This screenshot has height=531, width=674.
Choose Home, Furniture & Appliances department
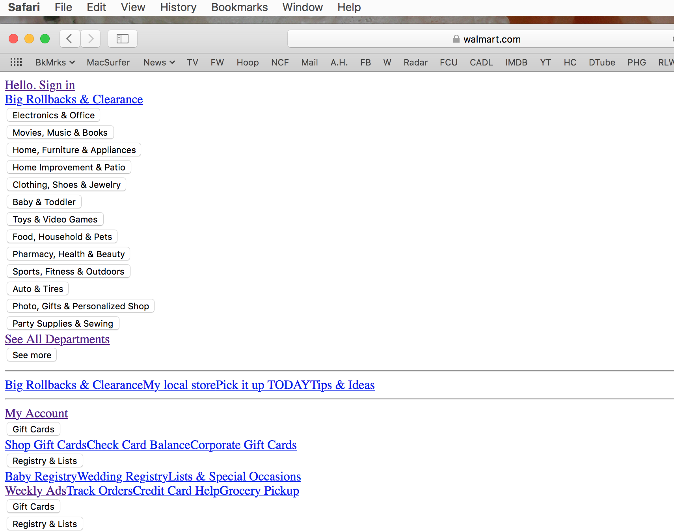[x=74, y=150]
